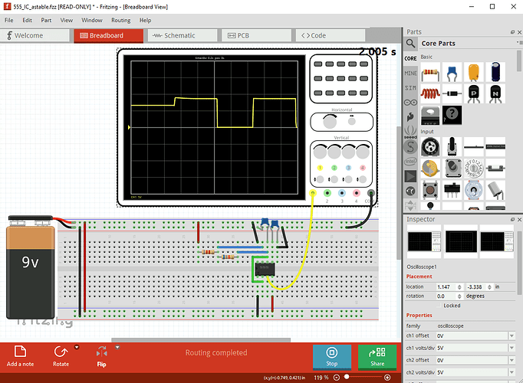
Task: Expand ch2 volts/div dropdown
Action: click(x=511, y=372)
